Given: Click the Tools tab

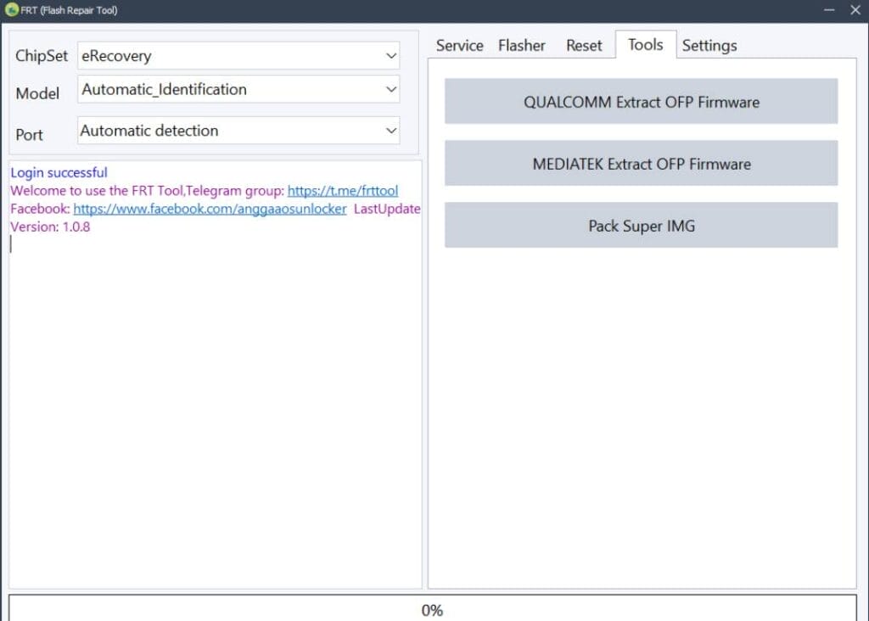Looking at the screenshot, I should (645, 45).
